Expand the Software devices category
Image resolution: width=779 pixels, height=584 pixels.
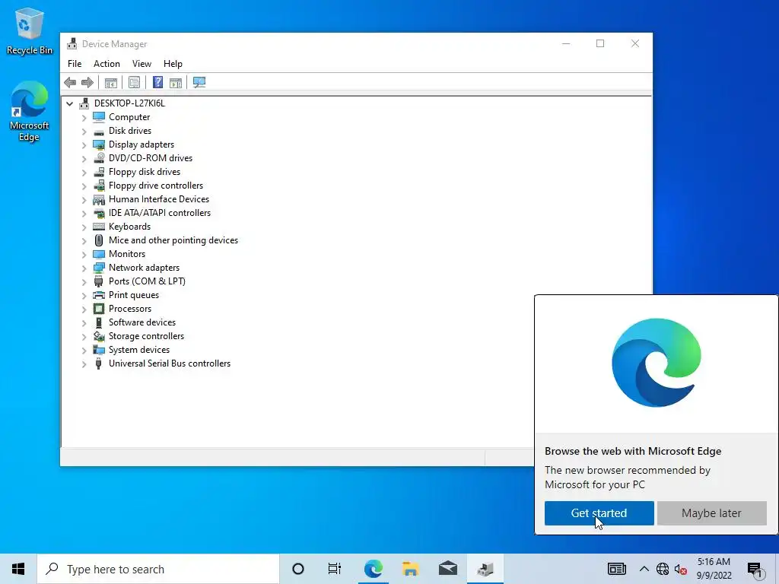pyautogui.click(x=84, y=322)
